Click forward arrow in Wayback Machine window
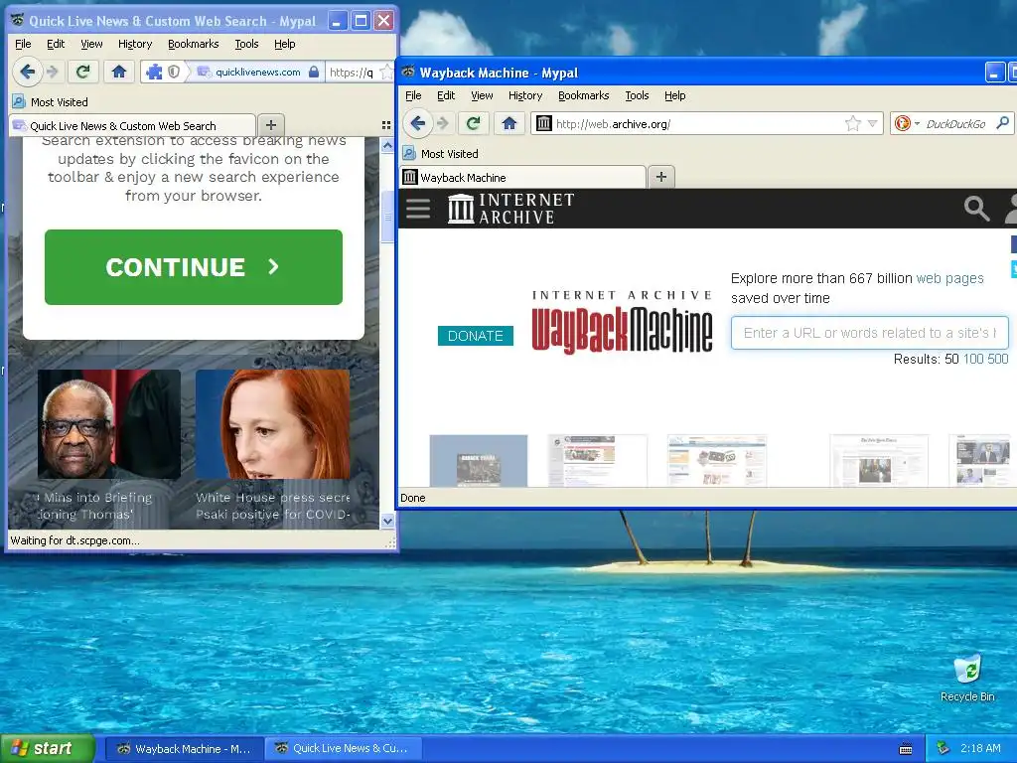This screenshot has width=1017, height=763. (x=443, y=123)
